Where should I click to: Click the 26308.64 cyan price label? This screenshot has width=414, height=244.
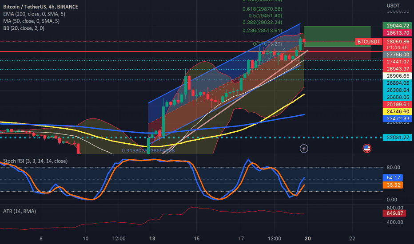click(x=398, y=90)
